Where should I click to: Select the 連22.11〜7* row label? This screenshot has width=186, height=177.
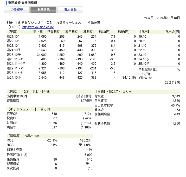click(15, 68)
